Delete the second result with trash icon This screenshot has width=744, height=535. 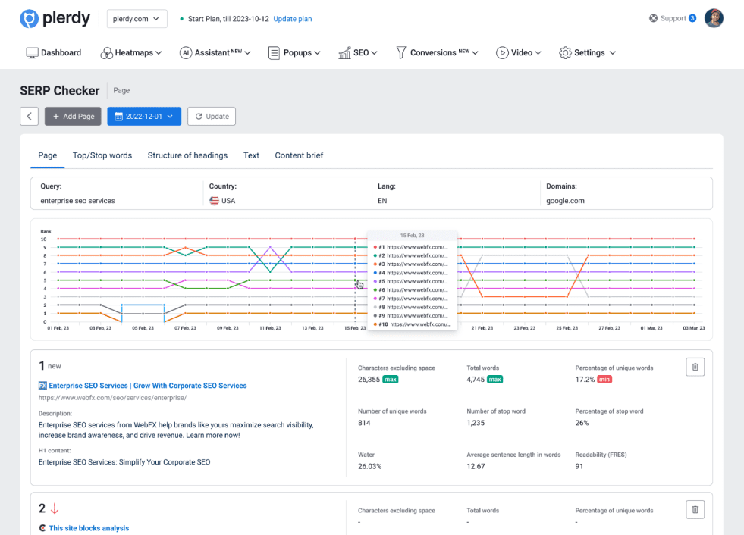(x=695, y=509)
